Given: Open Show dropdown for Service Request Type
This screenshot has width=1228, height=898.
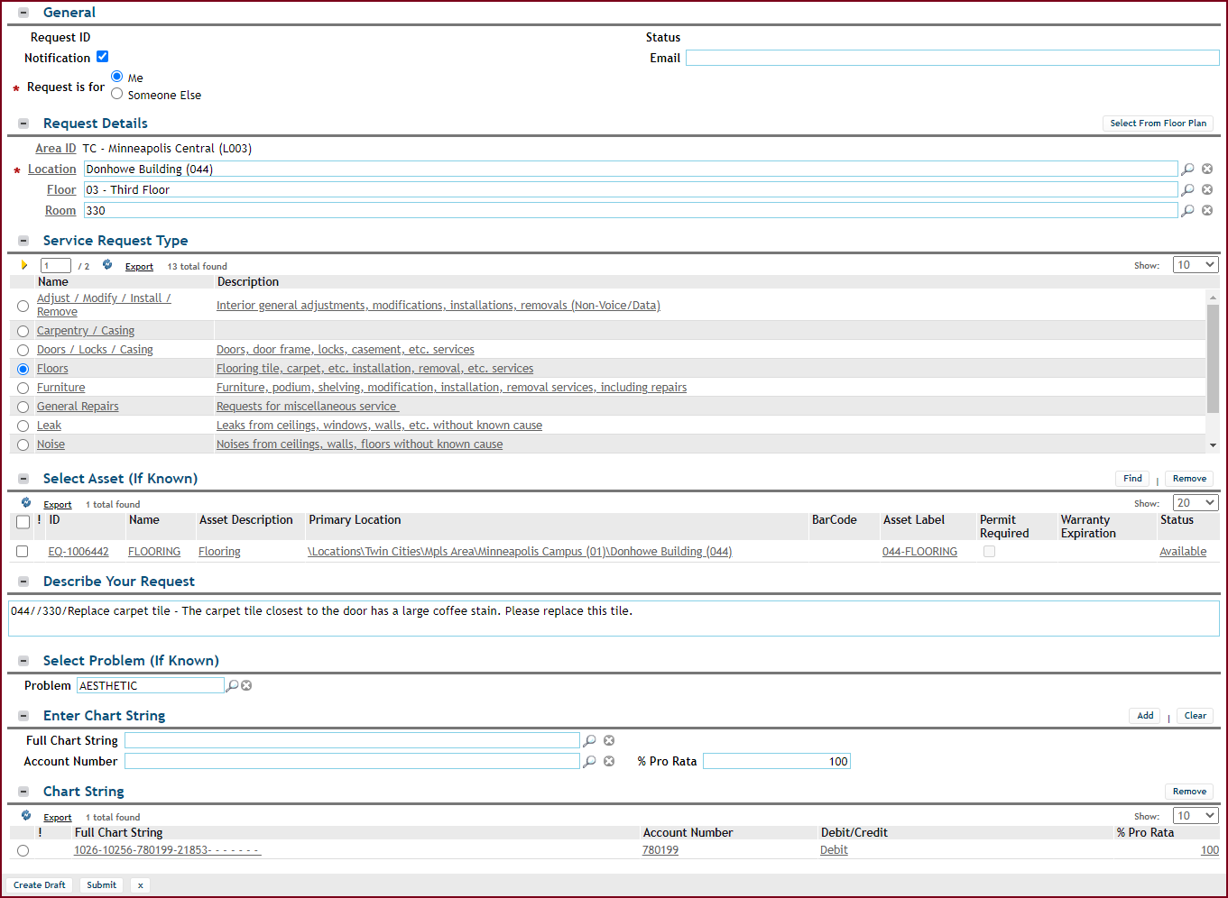Looking at the screenshot, I should tap(1196, 265).
